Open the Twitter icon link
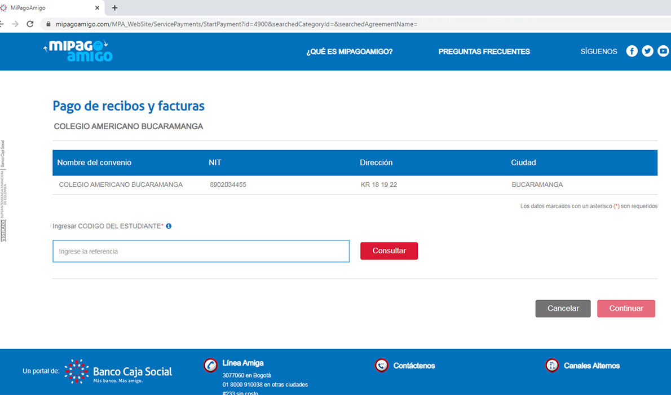This screenshot has width=671, height=395. pos(647,51)
